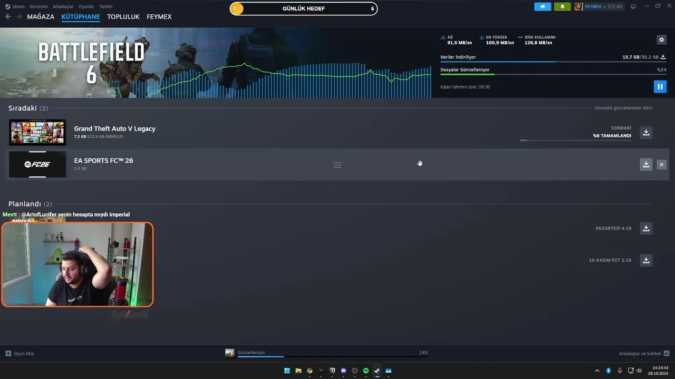Image resolution: width=675 pixels, height=379 pixels.
Task: Open the Windows Start menu
Action: [x=287, y=371]
